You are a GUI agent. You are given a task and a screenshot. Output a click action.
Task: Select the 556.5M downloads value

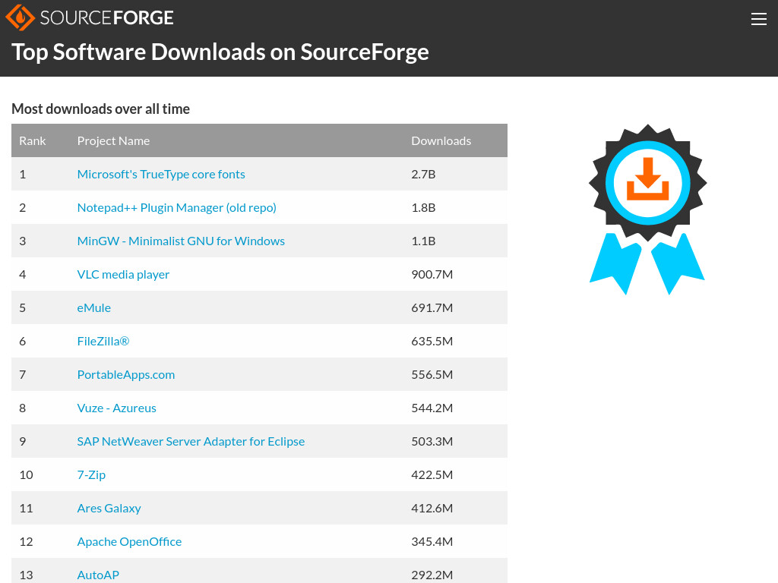pos(432,374)
